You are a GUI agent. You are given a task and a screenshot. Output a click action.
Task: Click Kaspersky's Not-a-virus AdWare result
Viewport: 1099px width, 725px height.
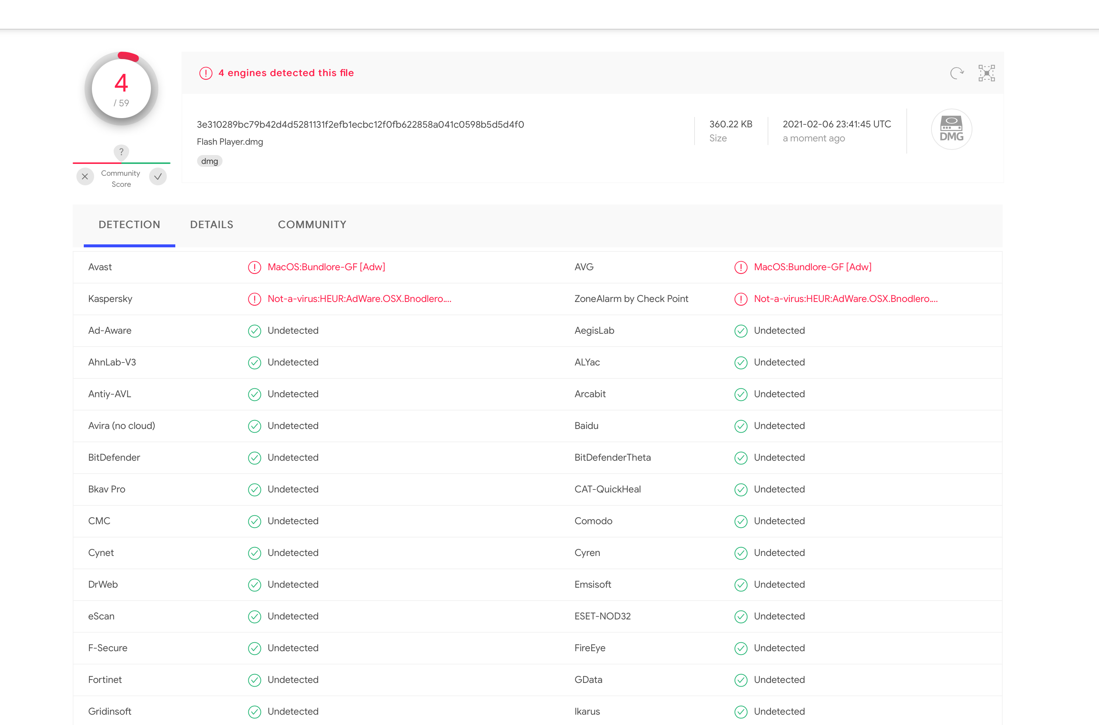(x=359, y=299)
